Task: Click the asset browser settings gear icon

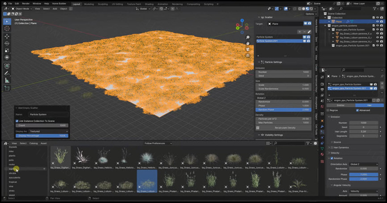Action: click(315, 143)
